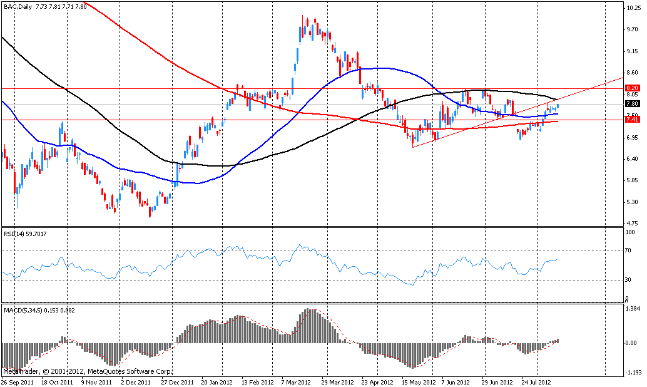The height and width of the screenshot is (387, 647).
Task: Click the RSI 70 level scale label
Action: pyautogui.click(x=629, y=251)
